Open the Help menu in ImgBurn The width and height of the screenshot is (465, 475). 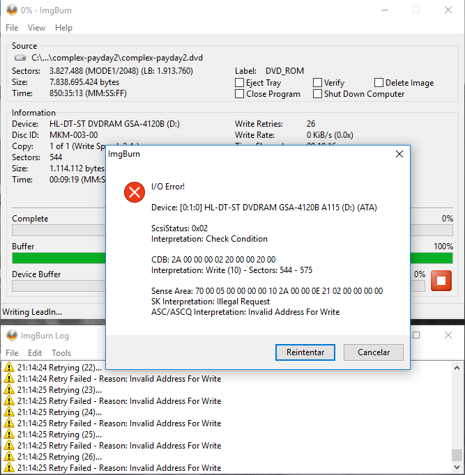point(63,28)
